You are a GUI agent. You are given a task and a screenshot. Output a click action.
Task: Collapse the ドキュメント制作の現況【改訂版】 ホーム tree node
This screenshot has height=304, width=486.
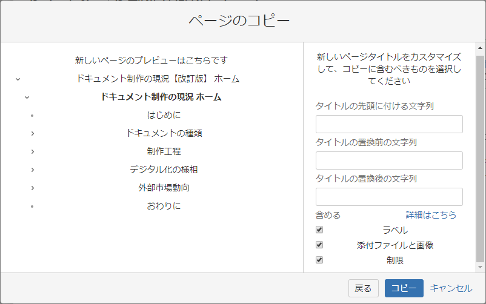(18, 79)
